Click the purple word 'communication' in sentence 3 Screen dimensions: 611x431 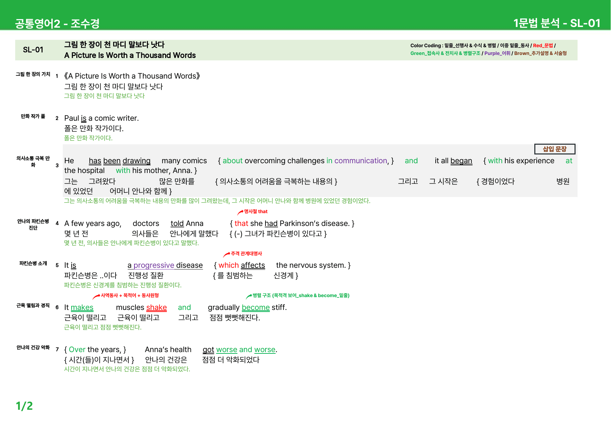tap(361, 161)
